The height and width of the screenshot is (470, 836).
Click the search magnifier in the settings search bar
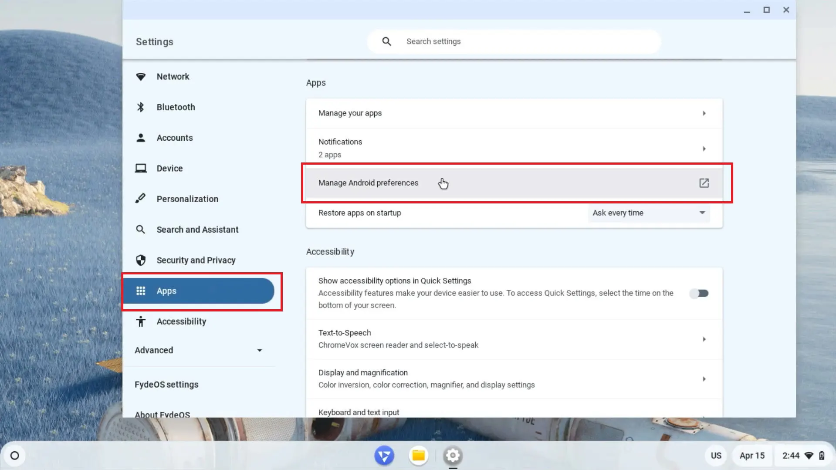tap(386, 41)
